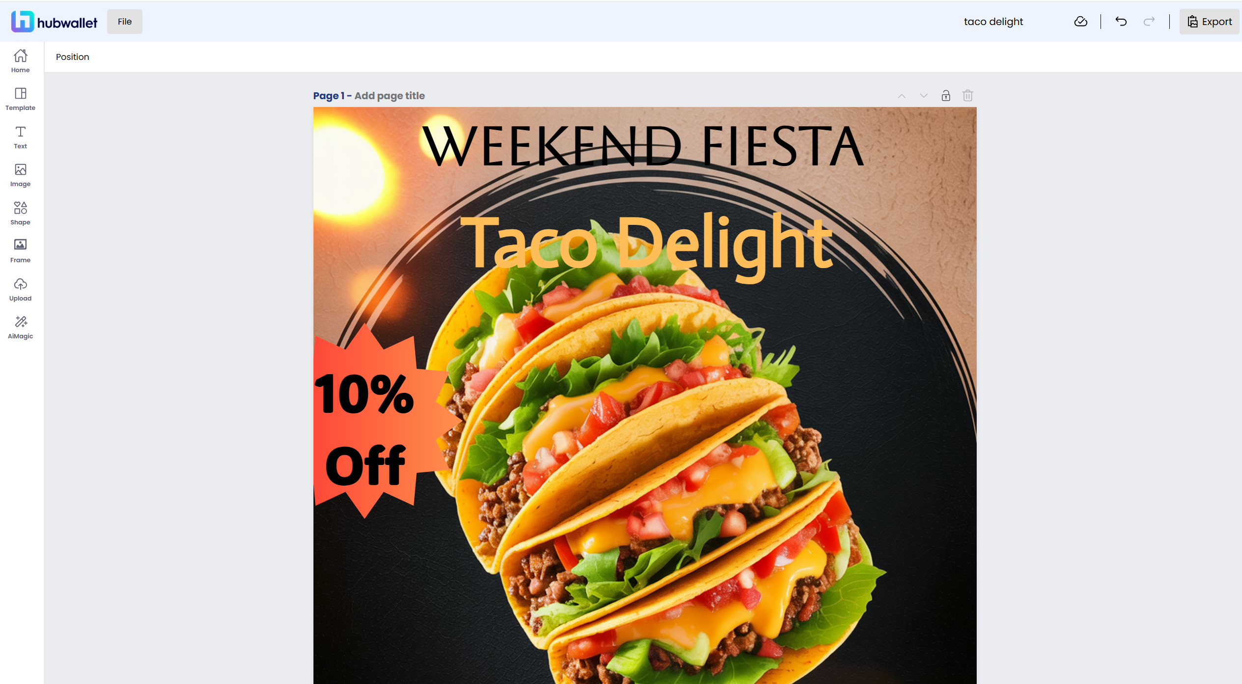Launch the AiMagic tool
Image resolution: width=1242 pixels, height=684 pixels.
coord(20,328)
